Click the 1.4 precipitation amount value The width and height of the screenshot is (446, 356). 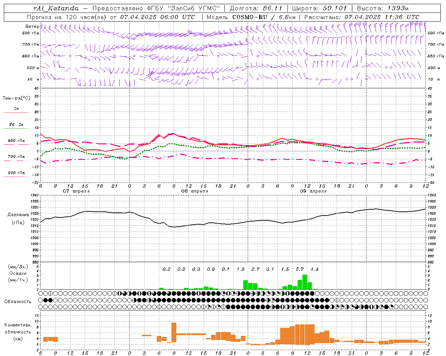click(315, 269)
